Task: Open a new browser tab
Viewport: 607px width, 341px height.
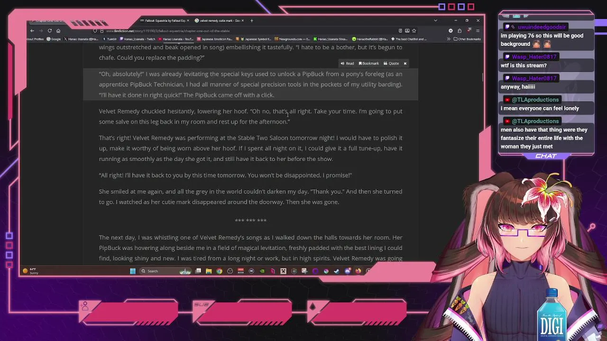Action: (x=252, y=20)
